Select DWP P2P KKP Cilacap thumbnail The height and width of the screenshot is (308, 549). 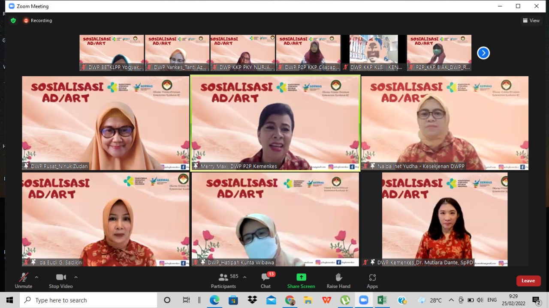tap(308, 53)
